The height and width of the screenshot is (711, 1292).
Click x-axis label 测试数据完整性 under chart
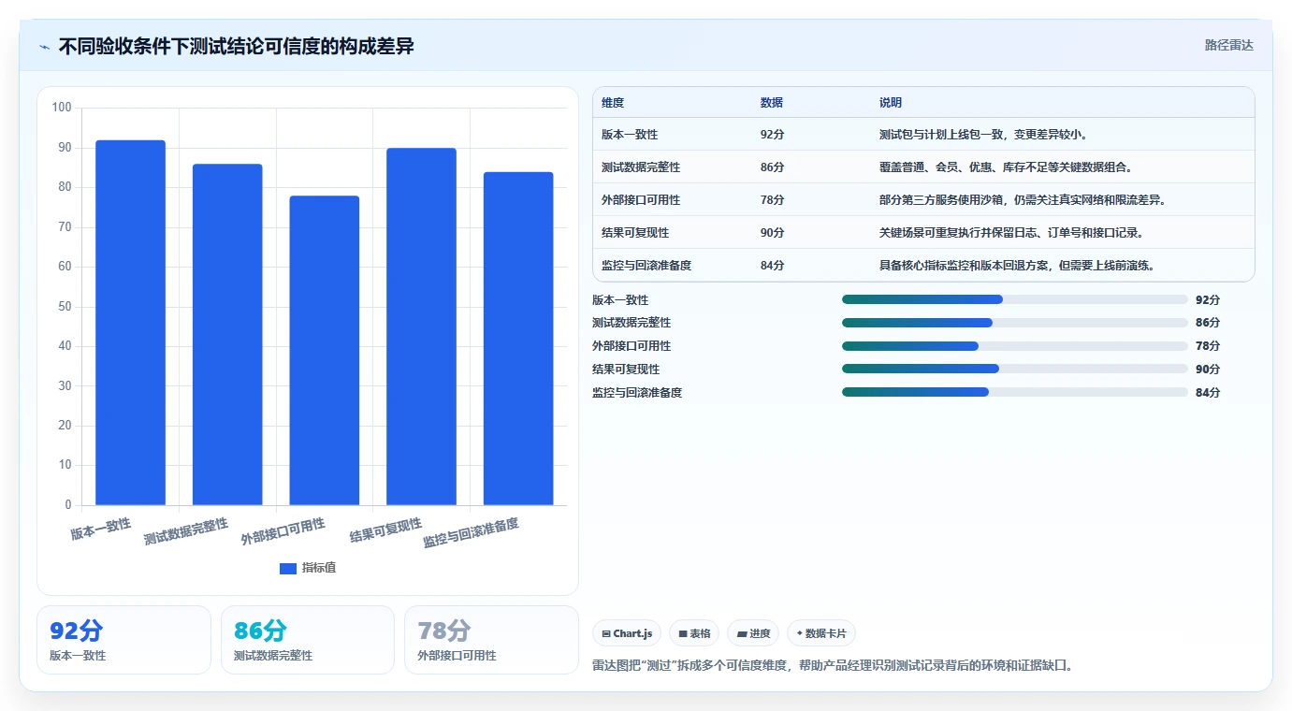pyautogui.click(x=186, y=532)
